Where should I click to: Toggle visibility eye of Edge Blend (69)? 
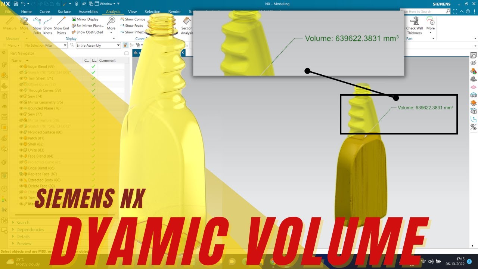[21, 67]
